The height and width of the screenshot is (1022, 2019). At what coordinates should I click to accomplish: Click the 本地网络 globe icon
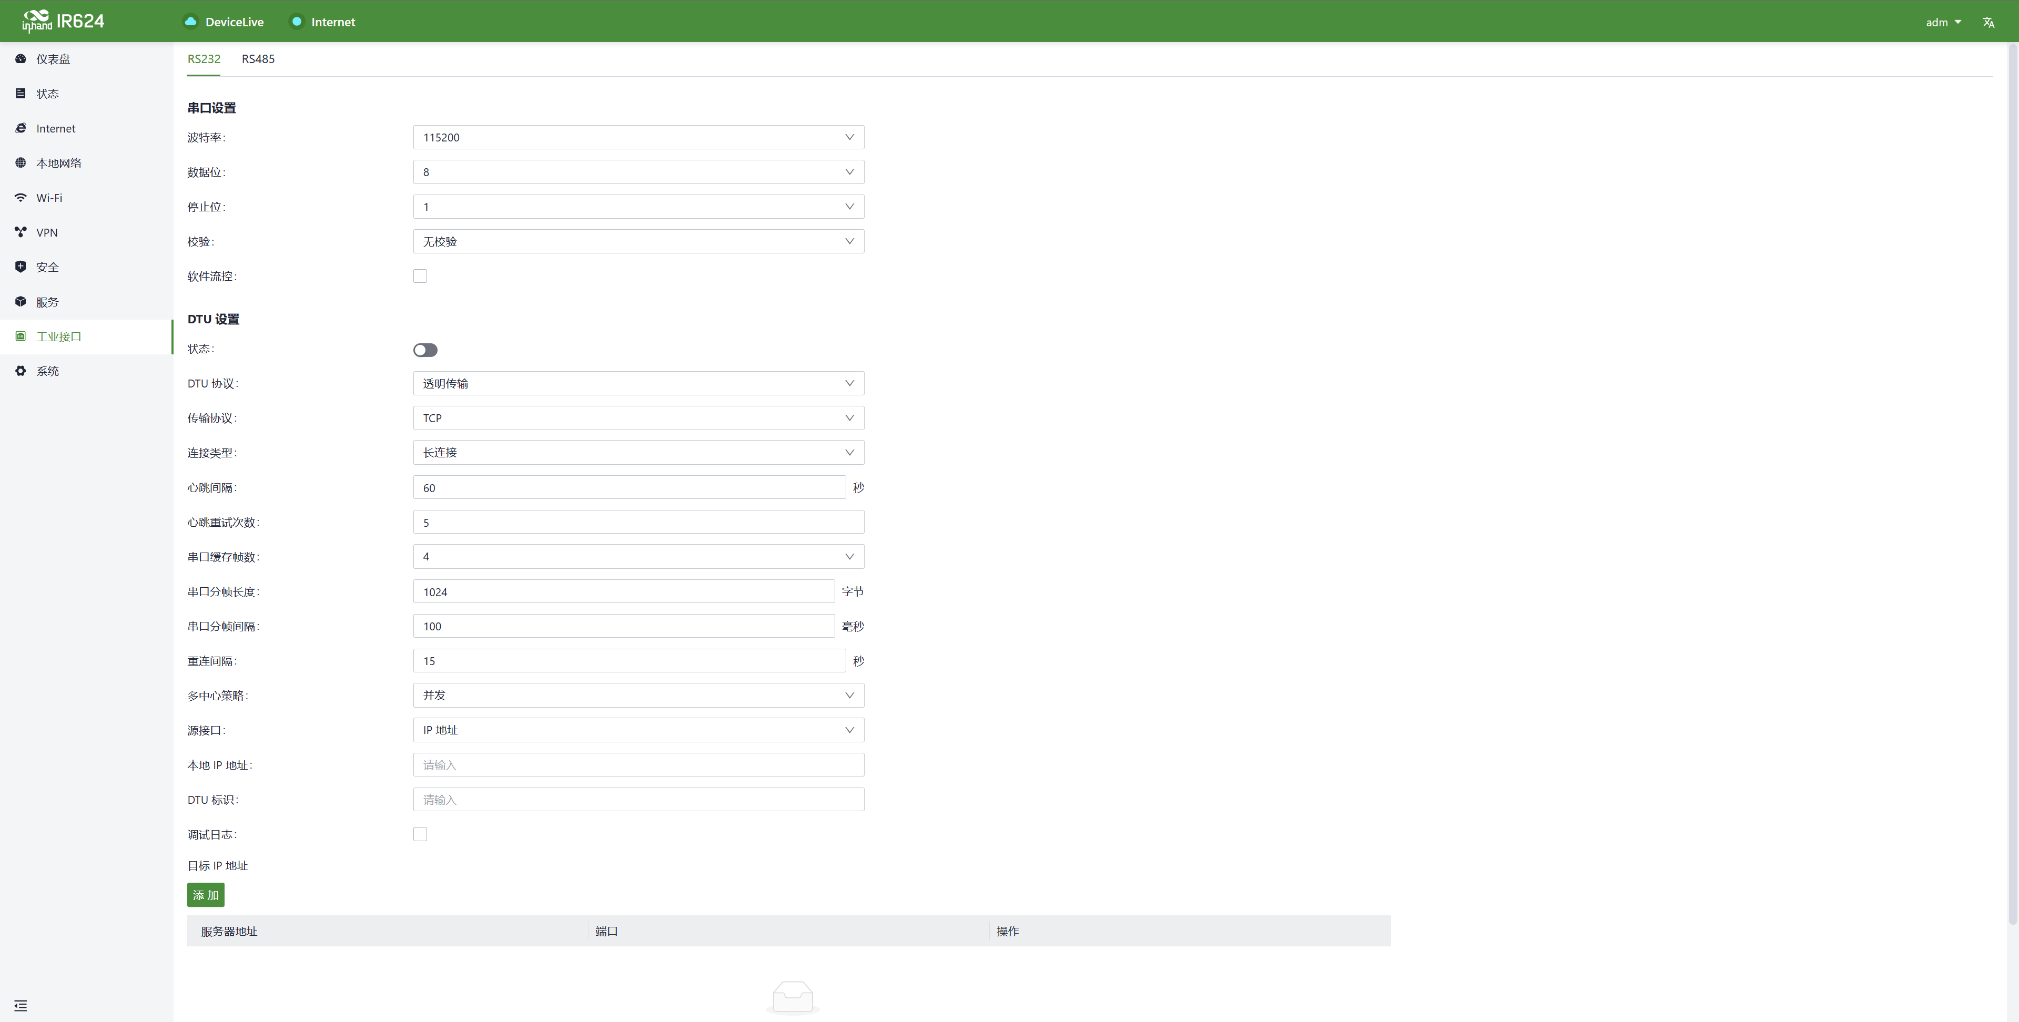pyautogui.click(x=21, y=163)
